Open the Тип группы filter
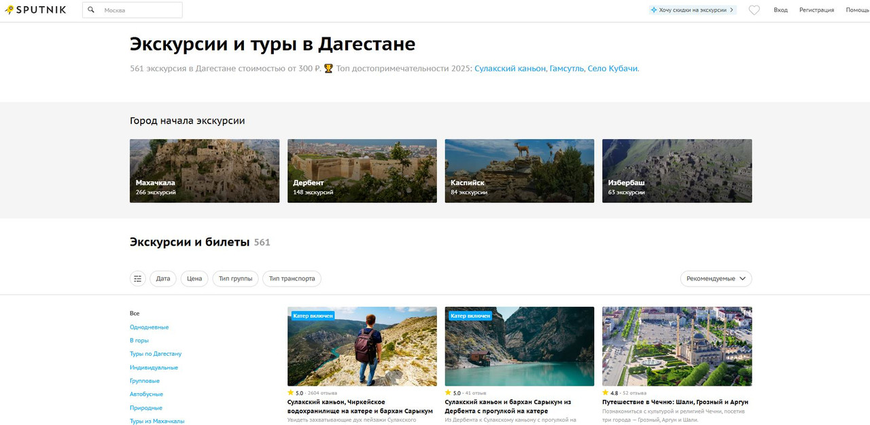 coord(235,278)
